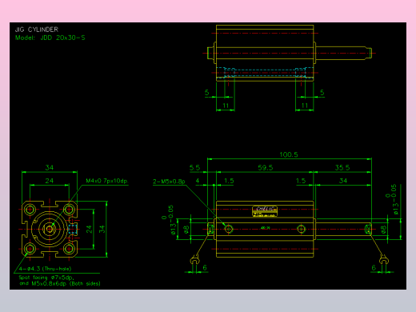
Task: Click the 4-ø4.3 (Thru-hole) annotation
Action: point(45,269)
